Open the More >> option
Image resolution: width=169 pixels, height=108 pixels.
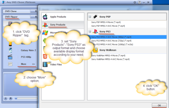point(28,64)
